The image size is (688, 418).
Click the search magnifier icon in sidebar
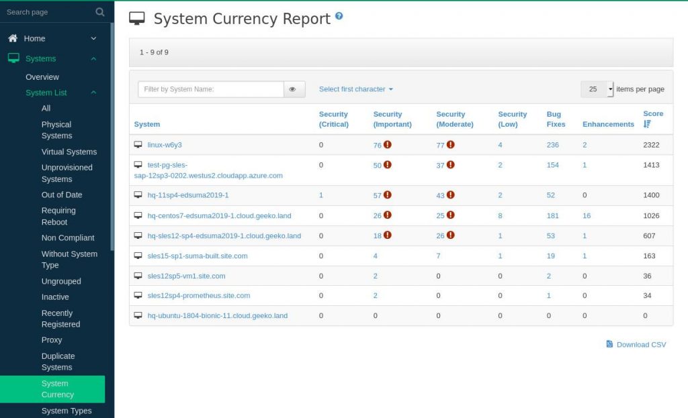click(x=100, y=12)
